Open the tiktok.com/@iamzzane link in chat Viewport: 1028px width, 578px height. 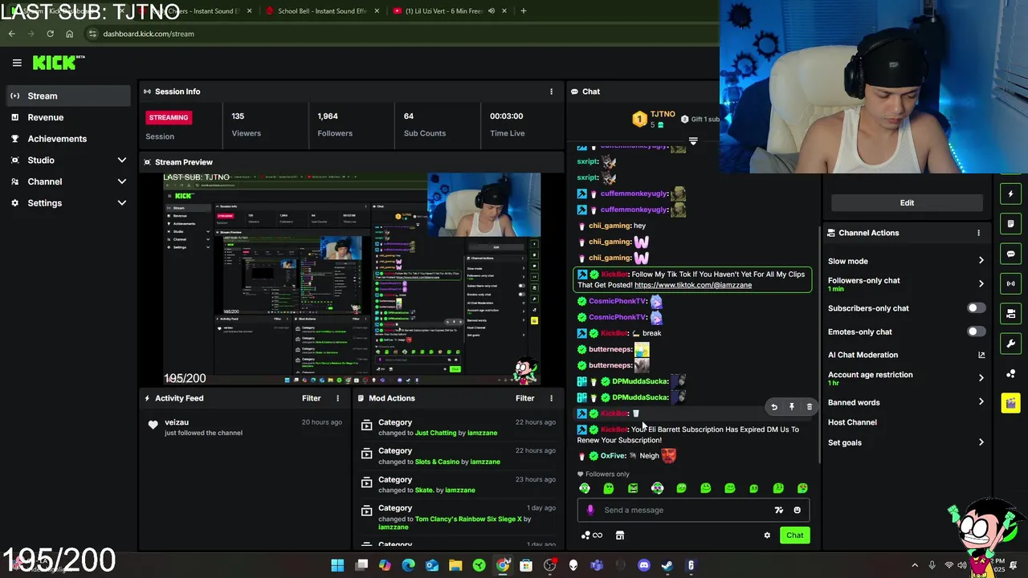(693, 285)
